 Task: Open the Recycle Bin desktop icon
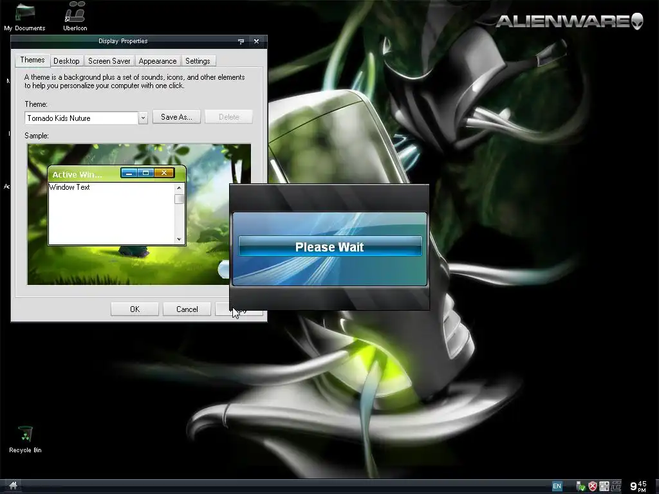25,439
